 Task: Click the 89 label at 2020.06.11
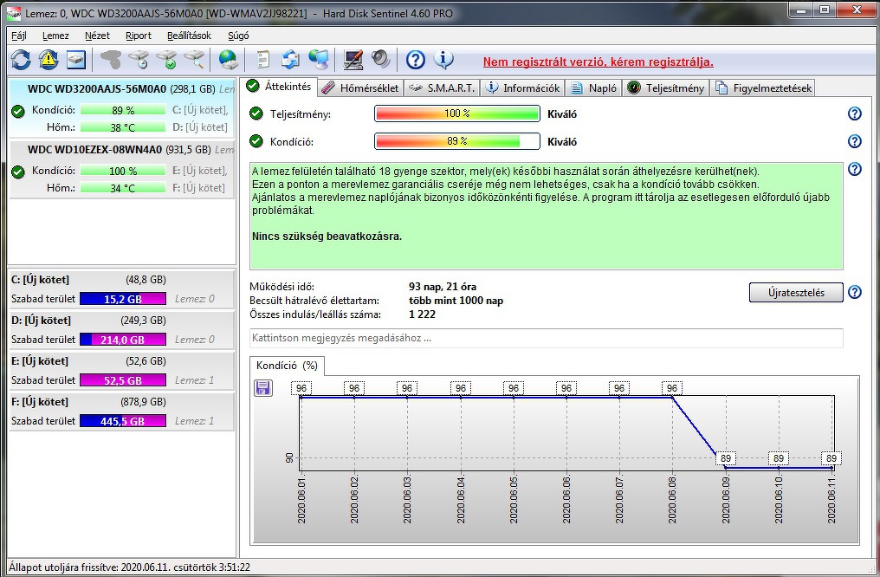(831, 458)
